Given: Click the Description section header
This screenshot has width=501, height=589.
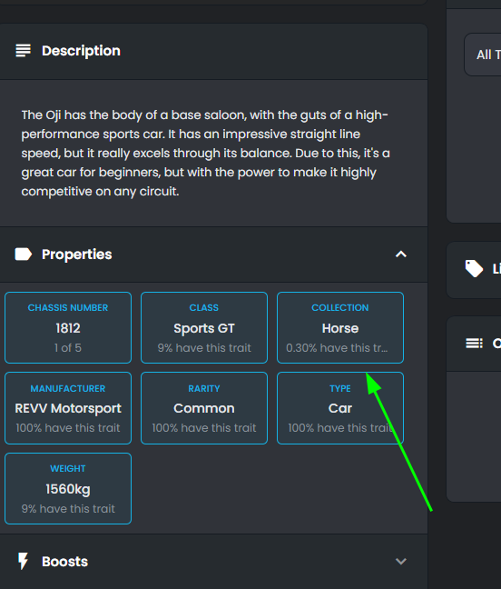Looking at the screenshot, I should tap(214, 52).
